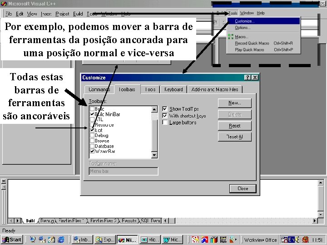Click the Reset button
This screenshot has width=327, height=245.
pyautogui.click(x=235, y=126)
